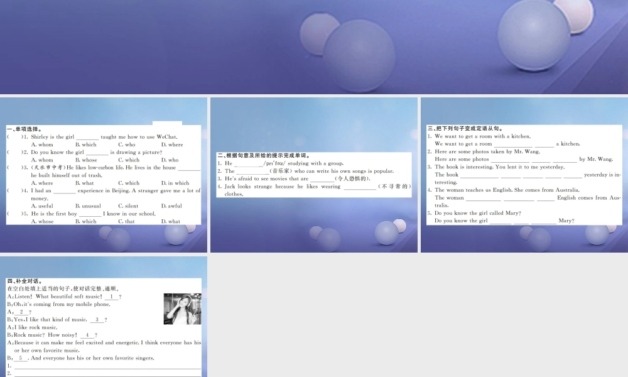Open the 单项选择 exercise slide thumbnail

(104, 175)
